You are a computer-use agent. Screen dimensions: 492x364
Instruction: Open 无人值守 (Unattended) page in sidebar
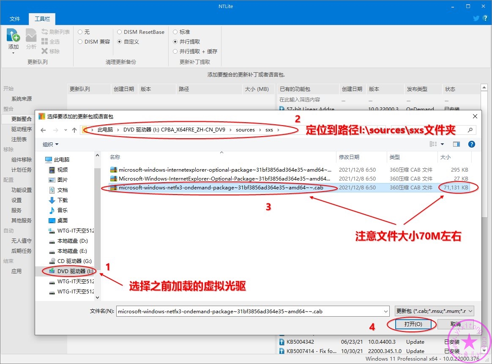(x=21, y=241)
